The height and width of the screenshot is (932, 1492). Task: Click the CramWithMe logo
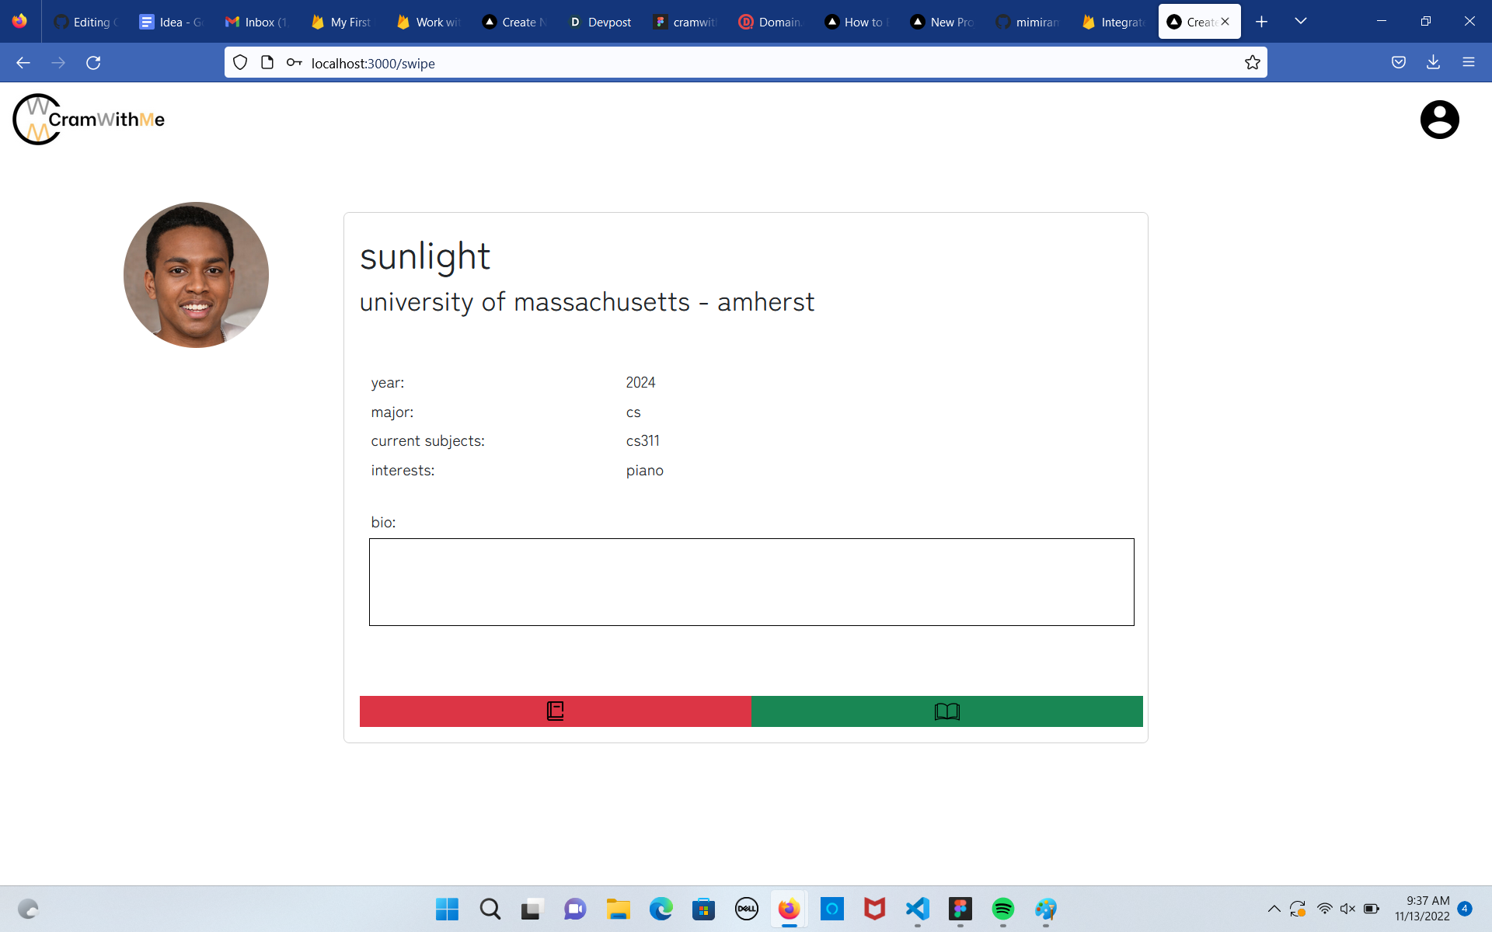[x=89, y=120]
